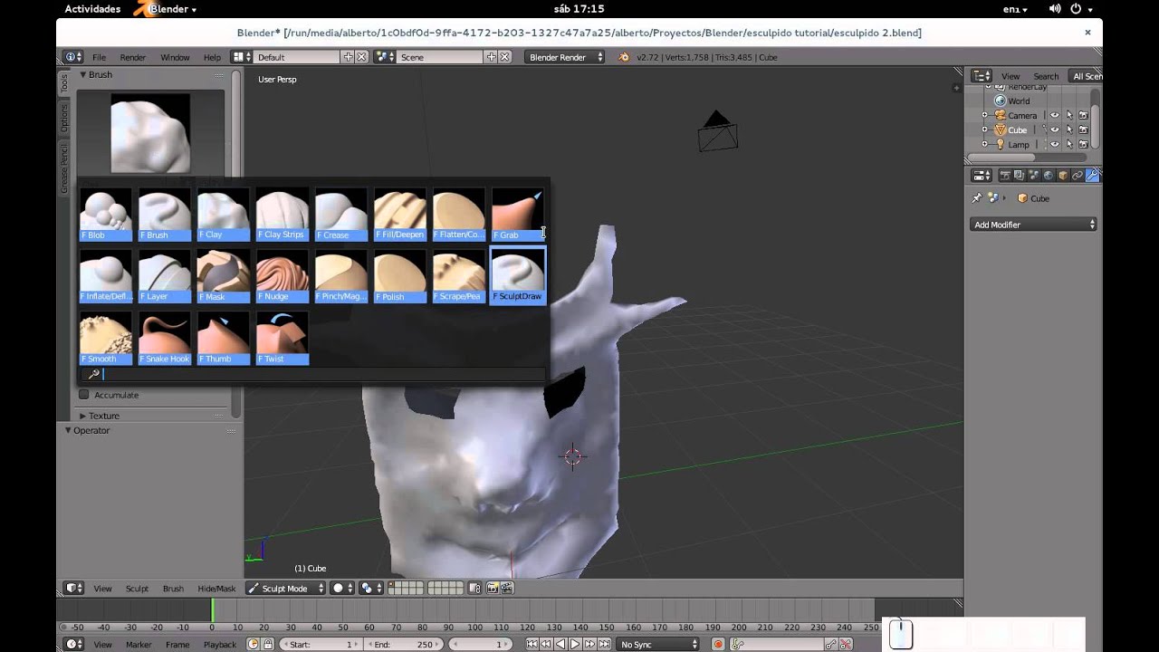1159x652 pixels.
Task: Open the Scene properties tab icon
Action: coord(1034,175)
